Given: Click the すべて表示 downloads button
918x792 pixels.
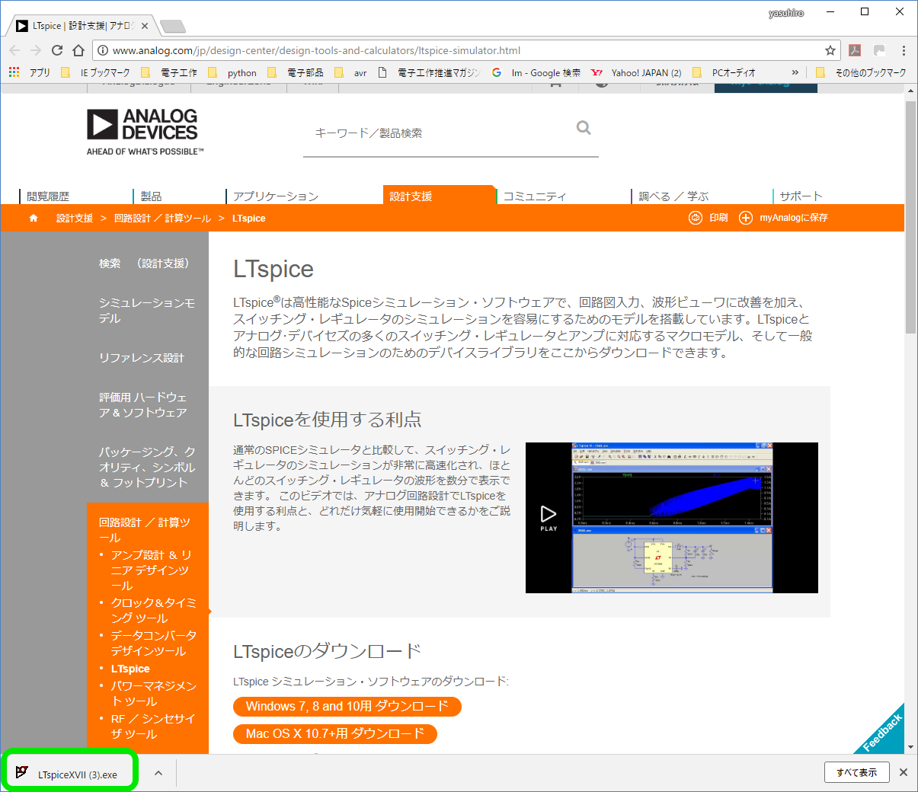Looking at the screenshot, I should coord(856,772).
